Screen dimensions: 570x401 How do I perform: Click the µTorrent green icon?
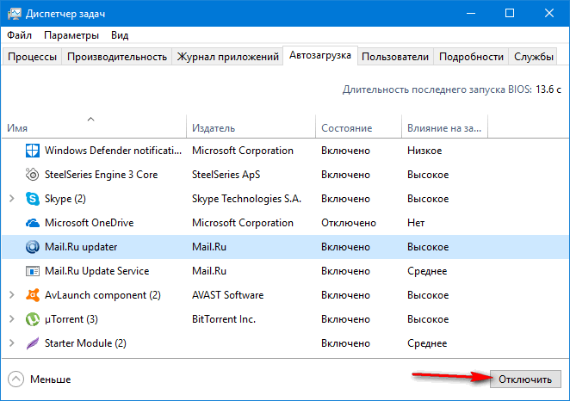pyautogui.click(x=33, y=319)
